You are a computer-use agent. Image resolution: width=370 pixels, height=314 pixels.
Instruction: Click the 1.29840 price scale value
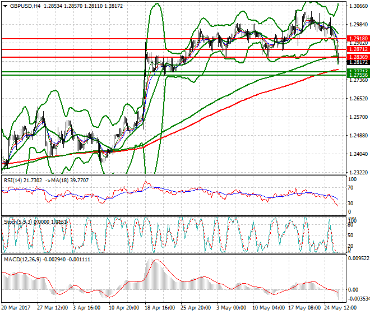pyautogui.click(x=358, y=25)
